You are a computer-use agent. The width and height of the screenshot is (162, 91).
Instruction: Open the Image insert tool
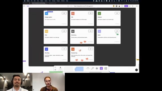[106, 69]
